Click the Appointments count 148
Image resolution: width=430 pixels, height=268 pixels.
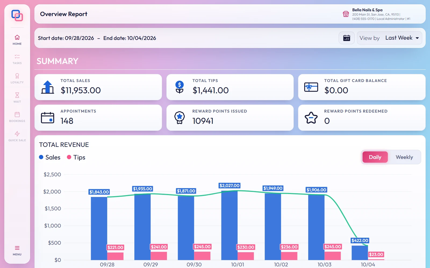pos(67,121)
